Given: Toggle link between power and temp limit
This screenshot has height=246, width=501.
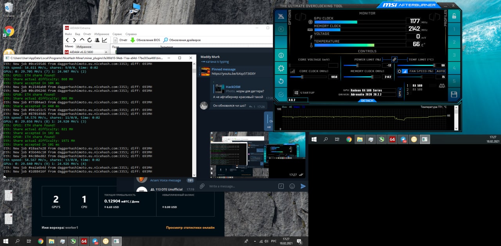Looking at the screenshot, I should coord(394,59).
